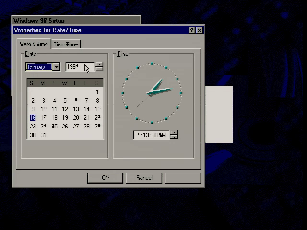Select day 13 in the calendar

tap(76, 109)
